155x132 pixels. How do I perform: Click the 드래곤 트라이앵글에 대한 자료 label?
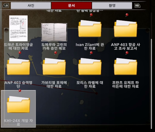pyautogui.click(x=18, y=47)
